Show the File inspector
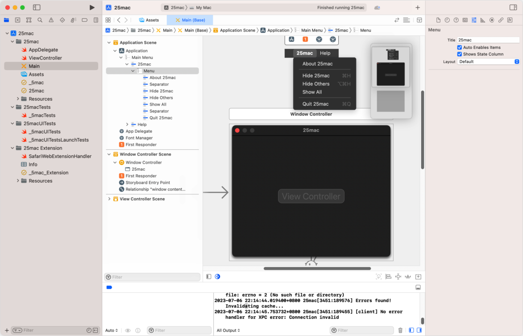Image resolution: width=523 pixels, height=336 pixels. (x=438, y=20)
